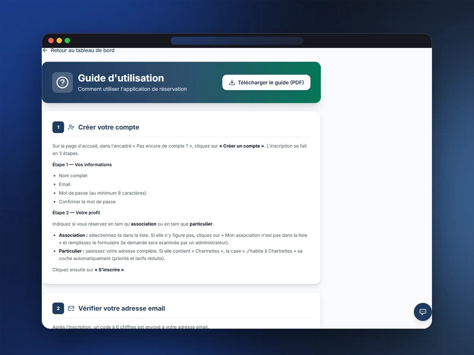This screenshot has width=474, height=355.
Task: Click bold text « S'inscrire »
Action: pos(109,270)
